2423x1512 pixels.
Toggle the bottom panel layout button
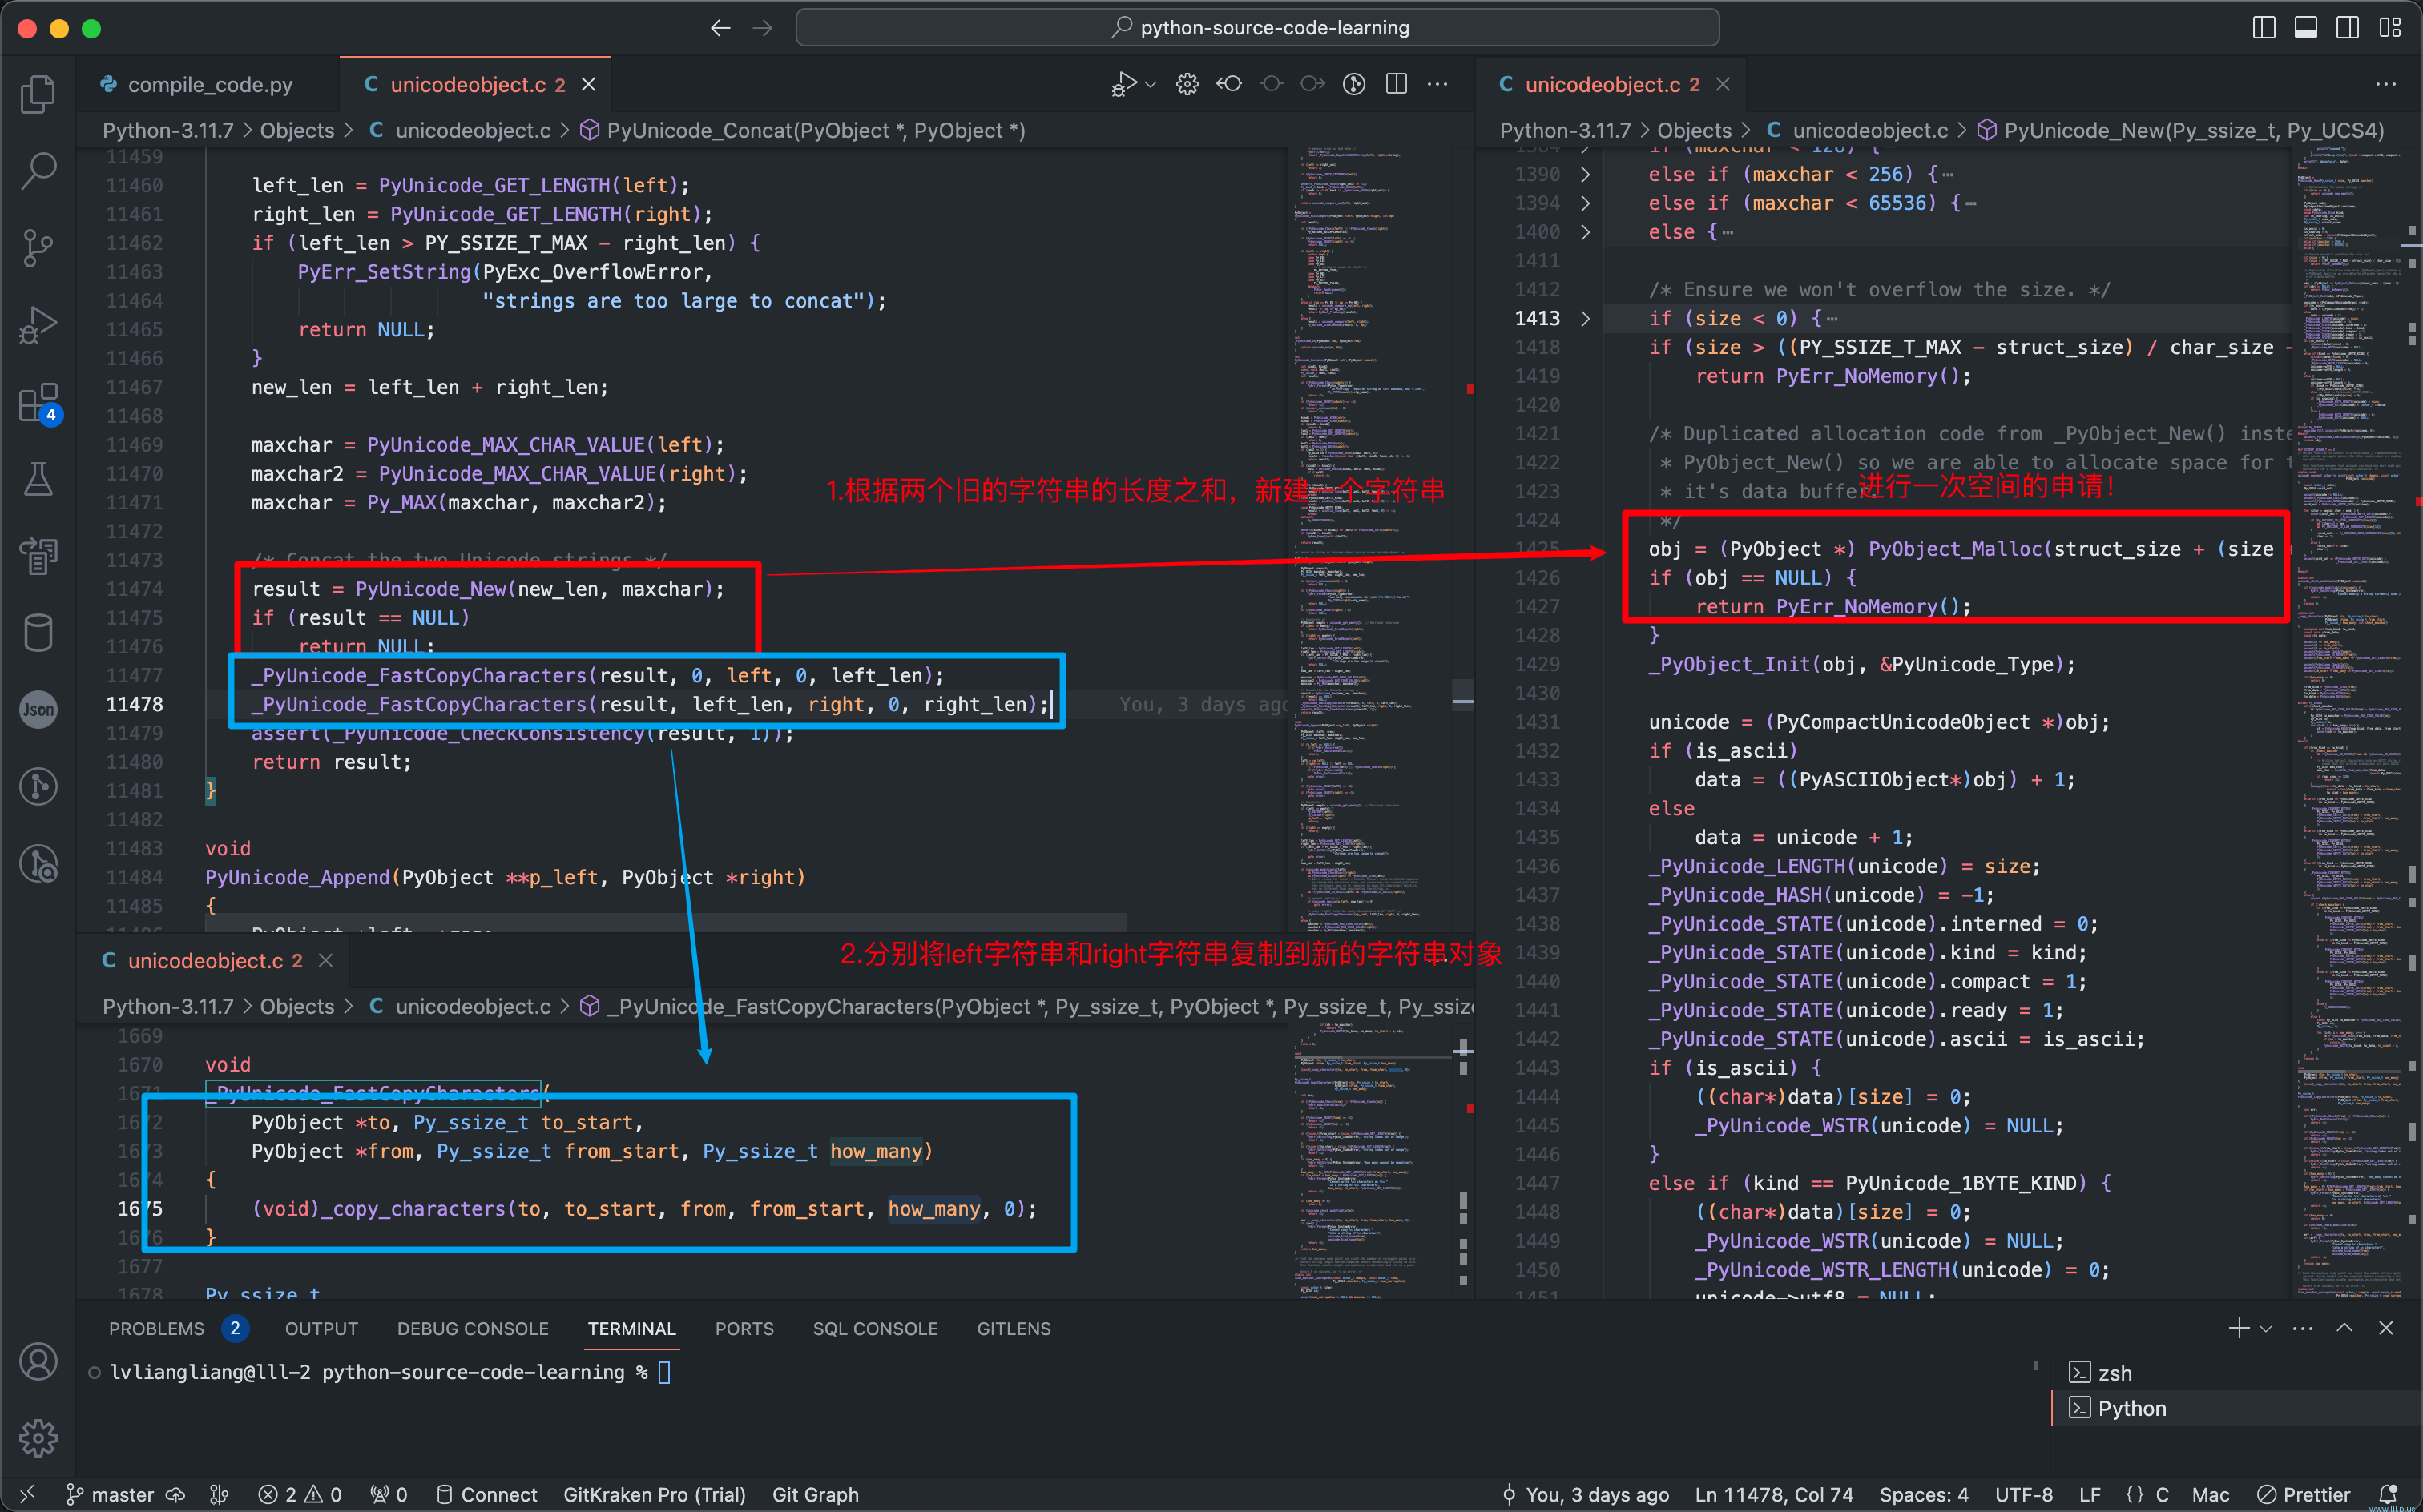(2305, 28)
